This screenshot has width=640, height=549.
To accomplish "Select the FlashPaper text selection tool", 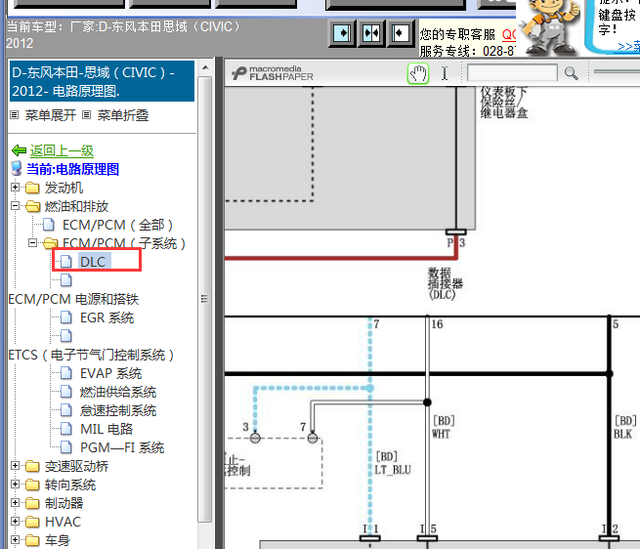I will [x=445, y=74].
